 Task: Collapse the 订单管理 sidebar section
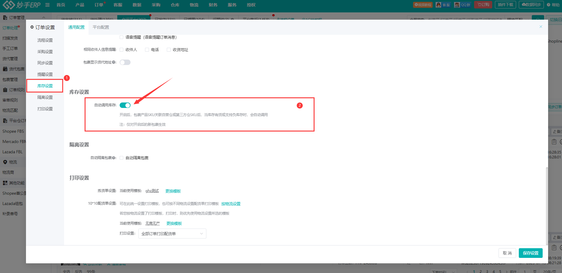(x=44, y=18)
